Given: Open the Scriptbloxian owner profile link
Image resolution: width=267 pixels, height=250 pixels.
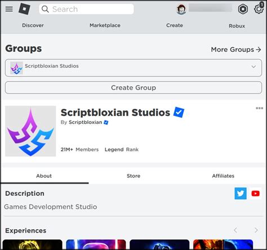Looking at the screenshot, I should click(86, 122).
